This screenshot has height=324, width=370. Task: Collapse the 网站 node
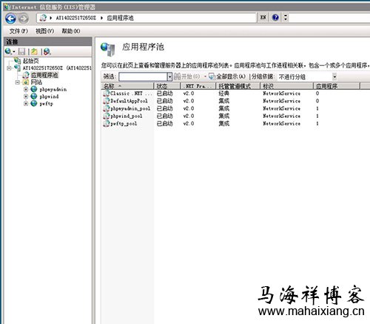tap(18, 82)
